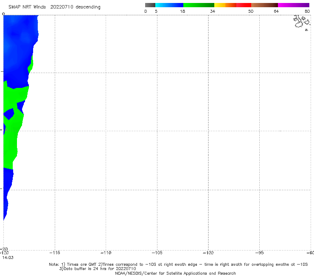Image resolution: width=314 pixels, height=276 pixels.
Task: Click the -115 longitude axis label
Action: pyautogui.click(x=55, y=253)
